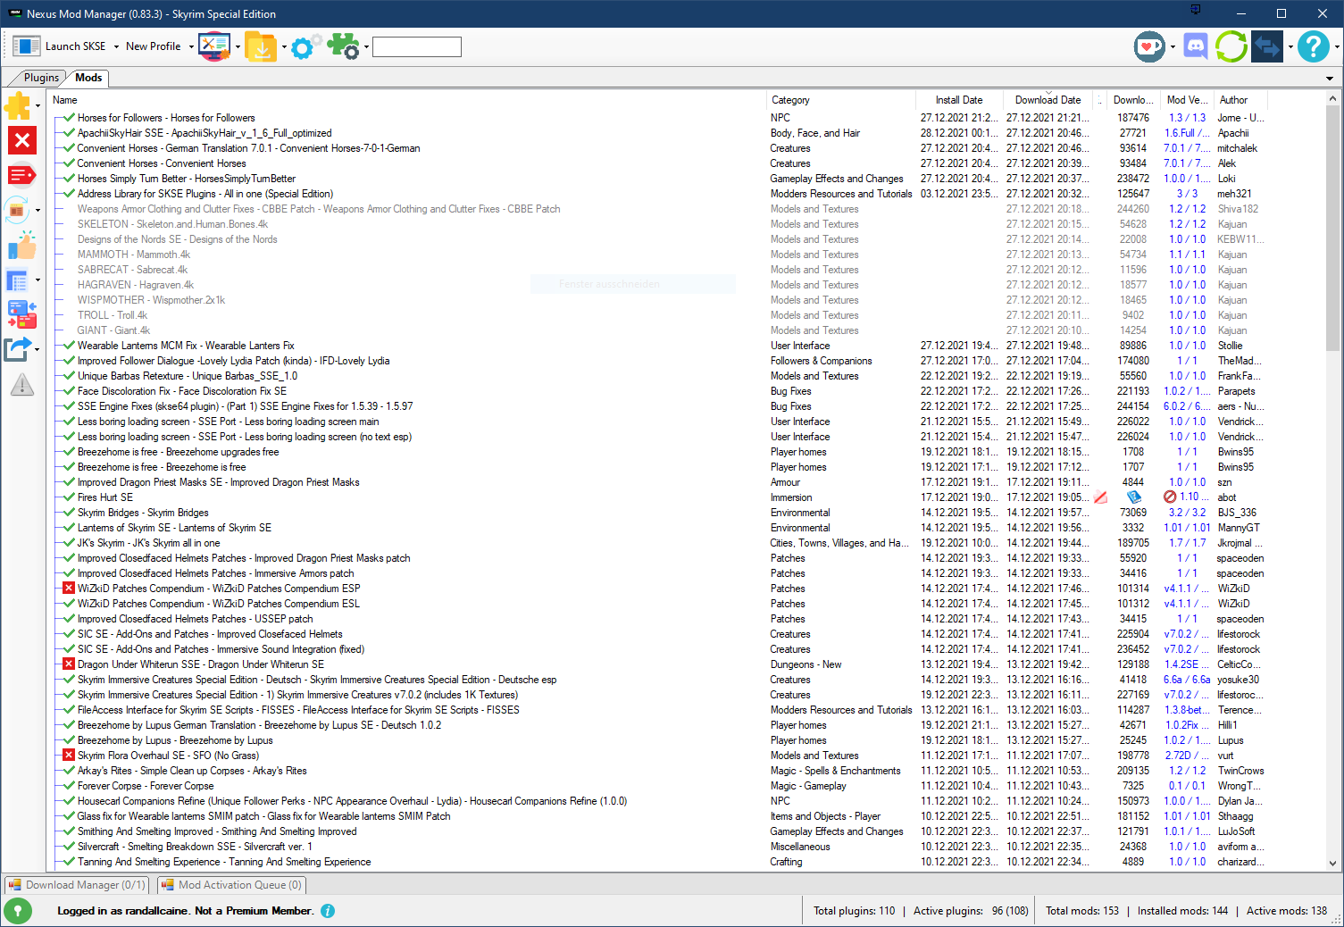Click the warning triangle icon in sidebar
Viewport: 1344px width, 927px height.
tap(21, 385)
